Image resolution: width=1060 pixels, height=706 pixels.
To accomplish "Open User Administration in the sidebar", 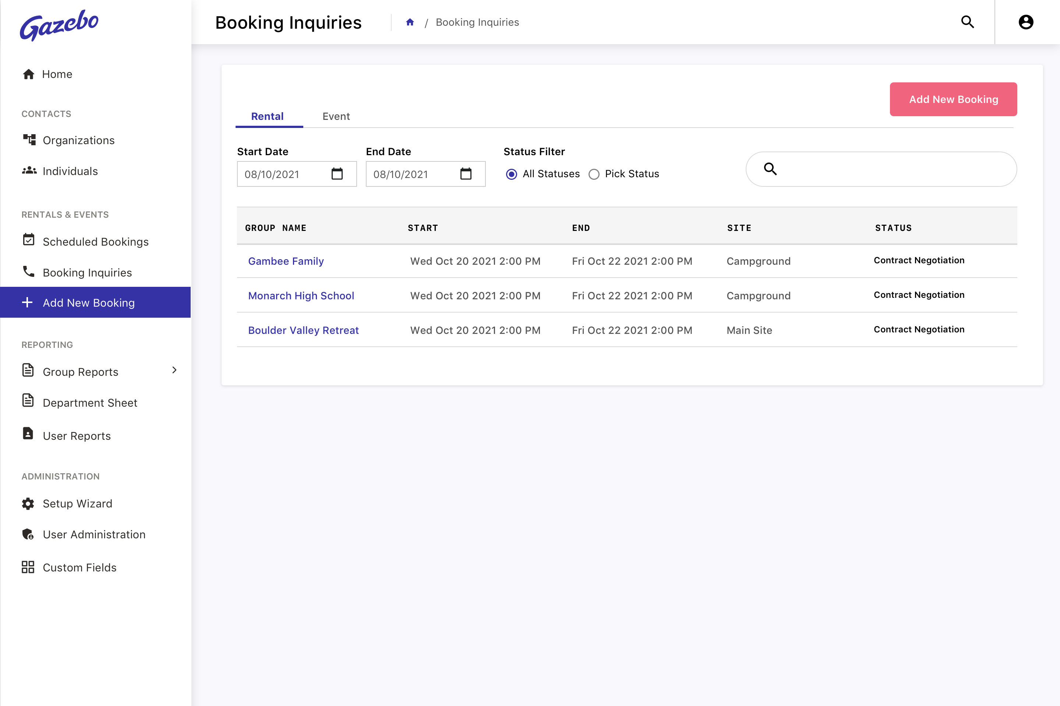I will click(94, 534).
